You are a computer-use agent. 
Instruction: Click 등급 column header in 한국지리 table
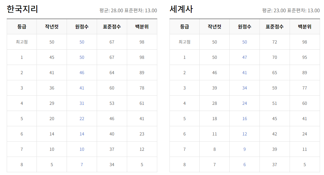[x=22, y=27]
